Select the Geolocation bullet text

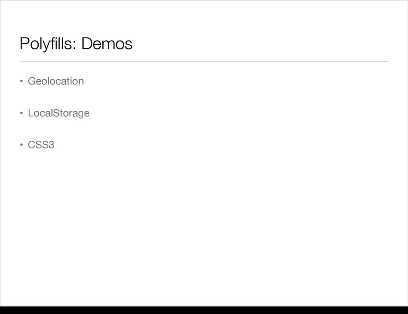[56, 81]
